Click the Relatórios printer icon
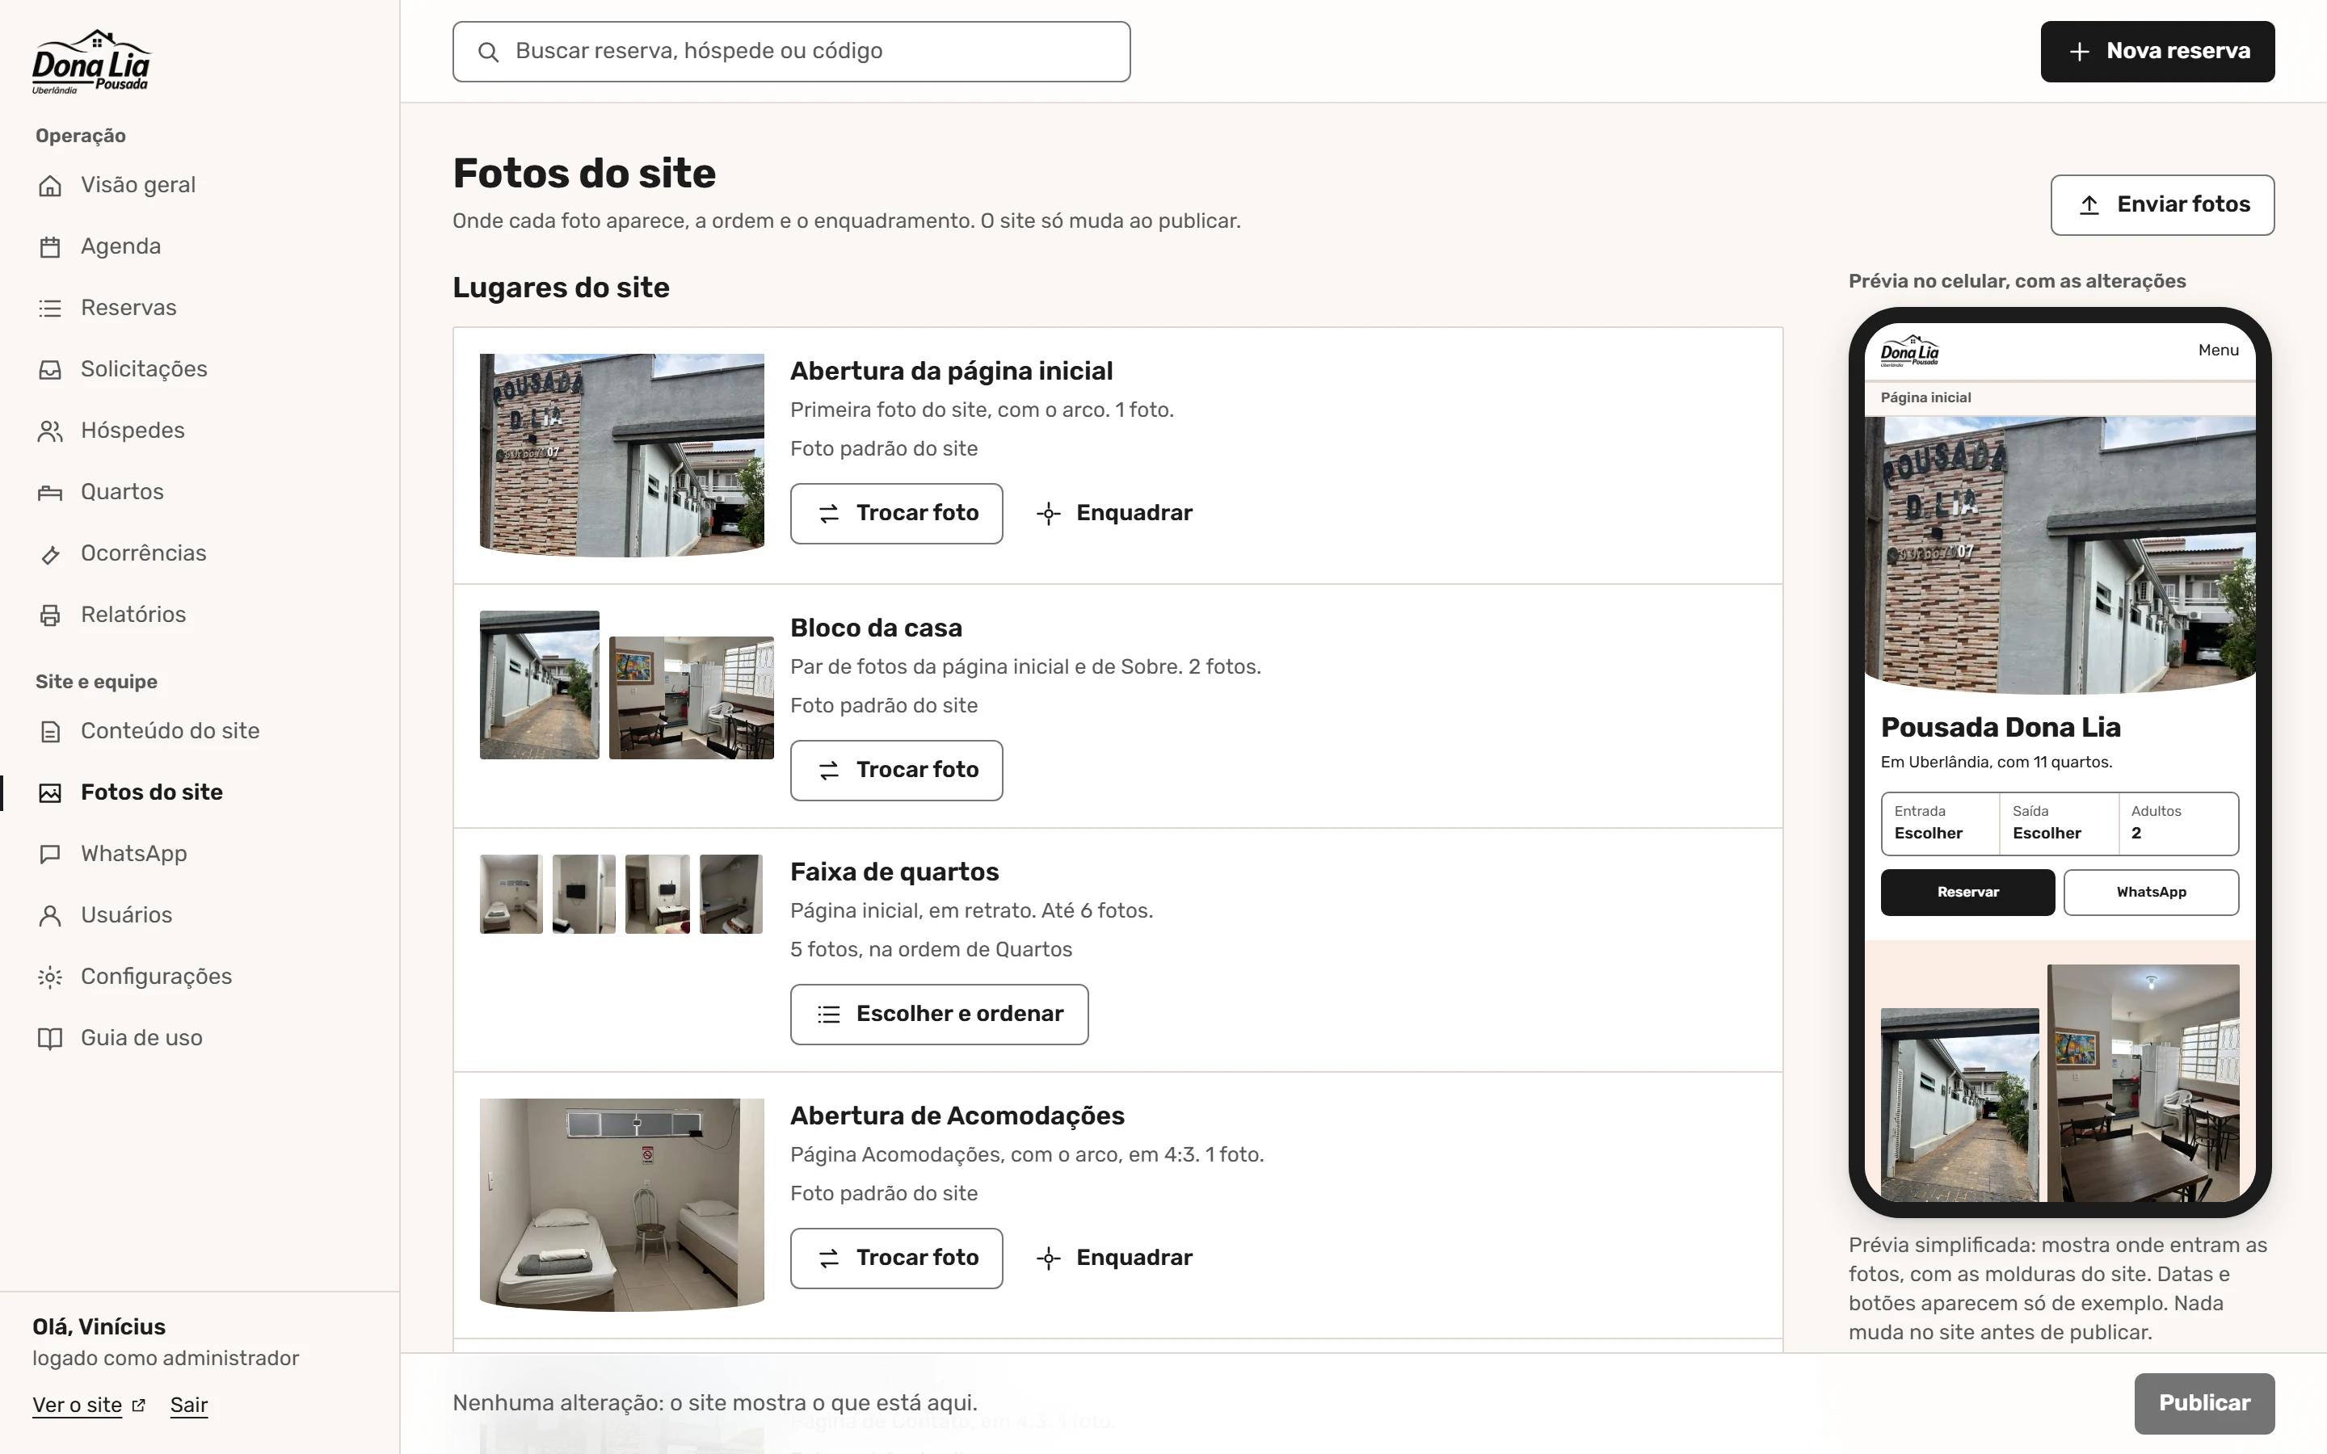 (x=50, y=616)
